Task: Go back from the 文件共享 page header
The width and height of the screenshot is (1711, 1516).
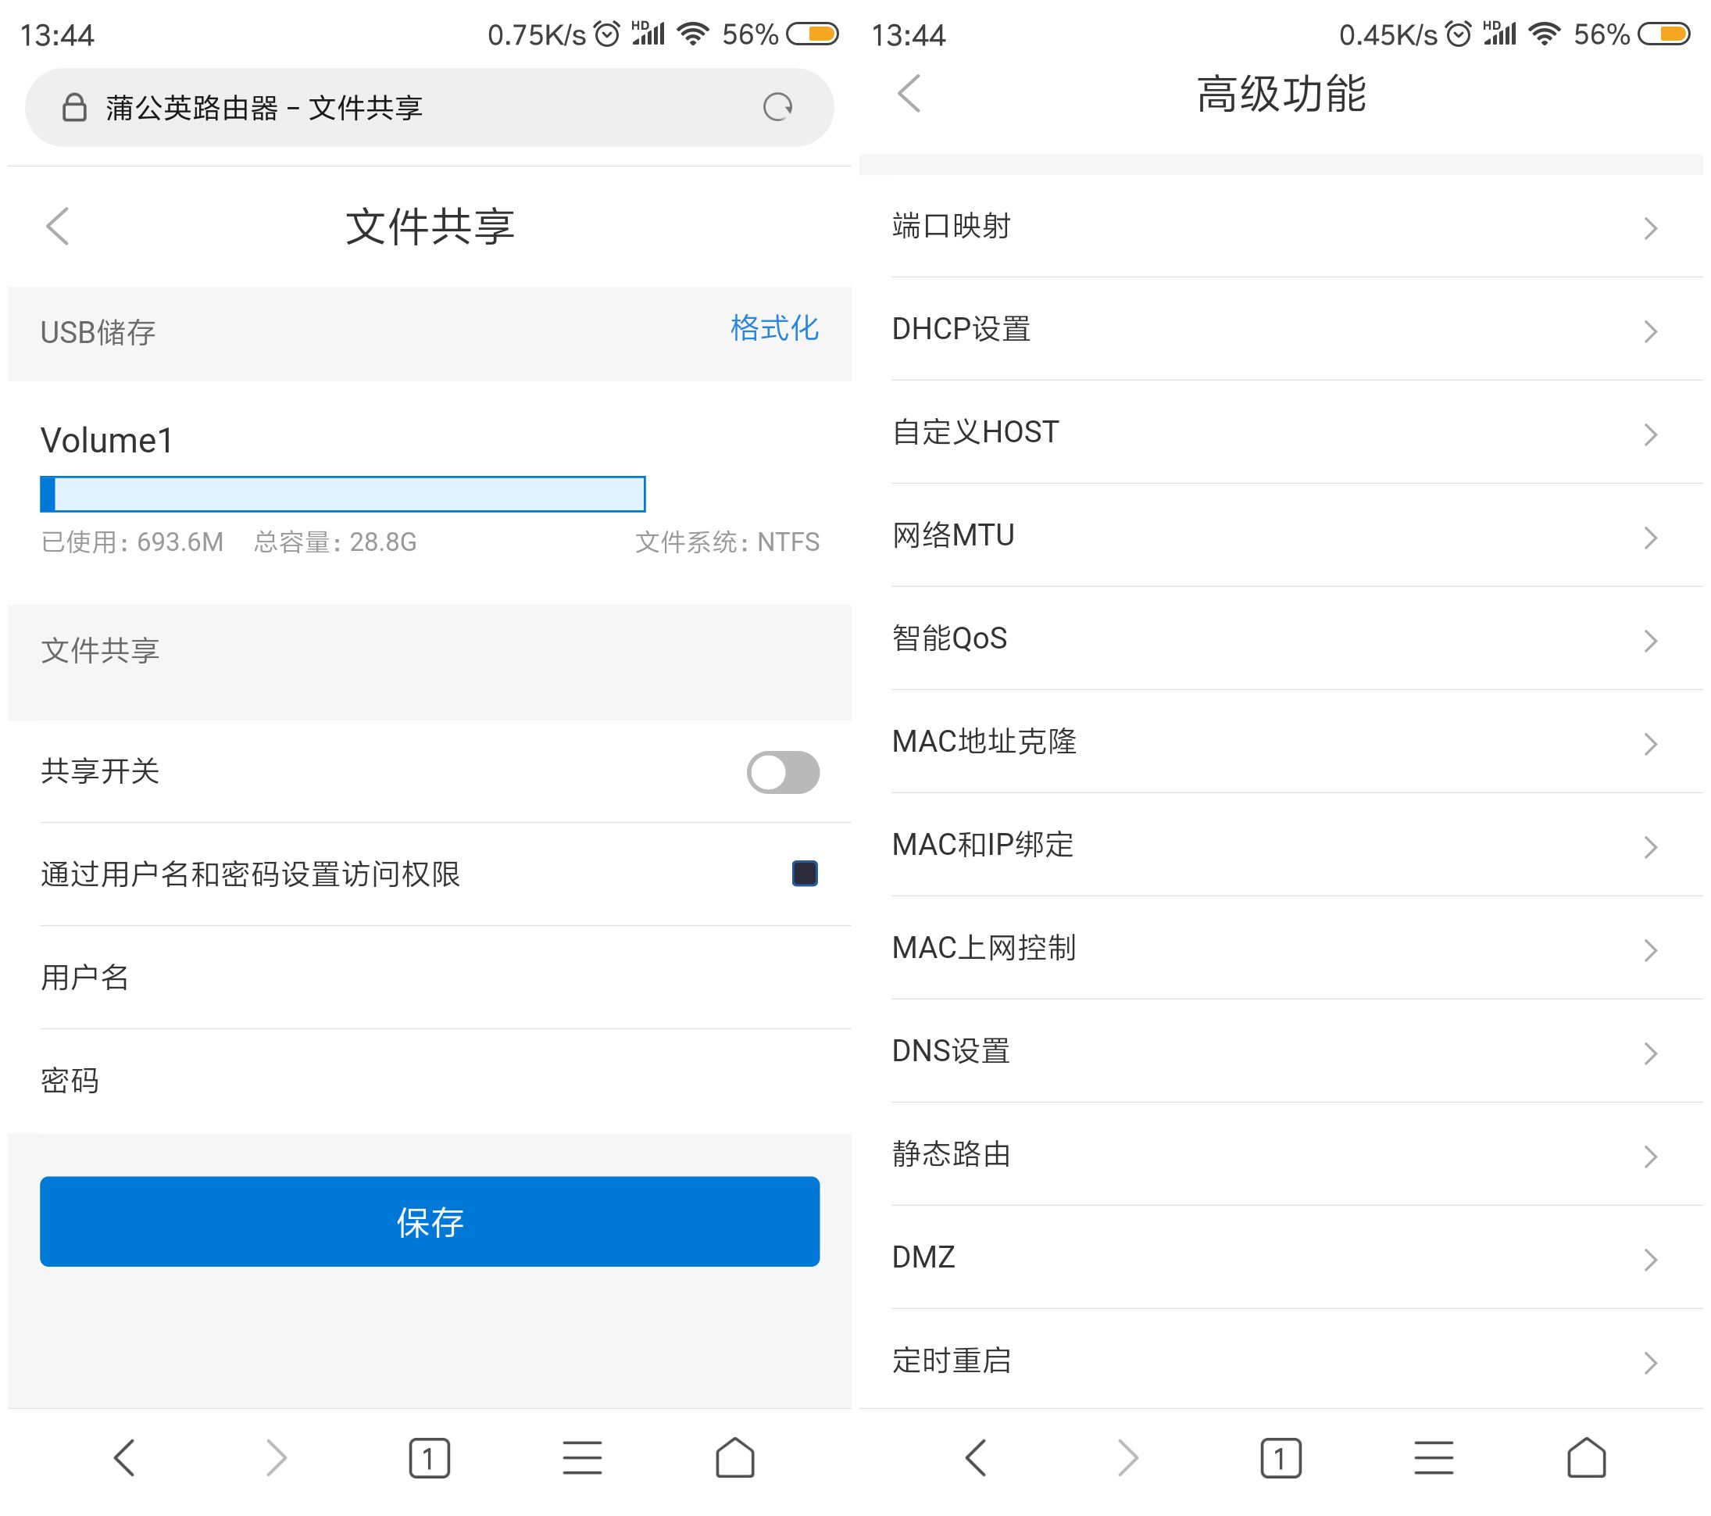Action: [57, 226]
